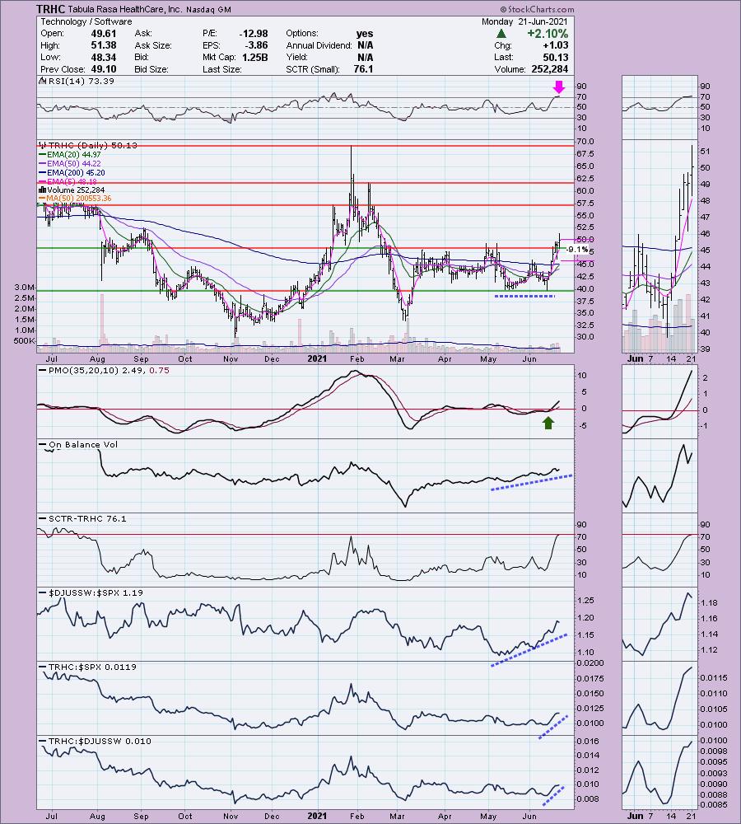Click the Options value yes
The image size is (741, 824).
coord(365,33)
